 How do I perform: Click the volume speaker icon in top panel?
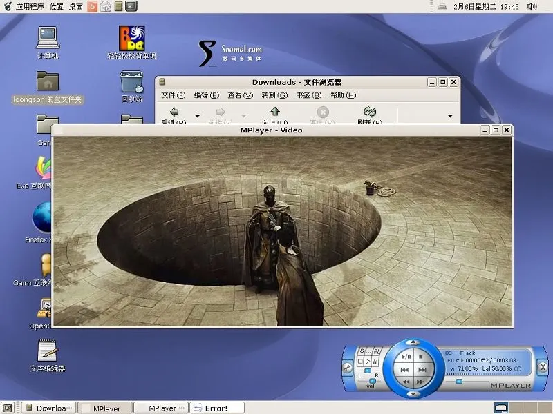click(532, 6)
